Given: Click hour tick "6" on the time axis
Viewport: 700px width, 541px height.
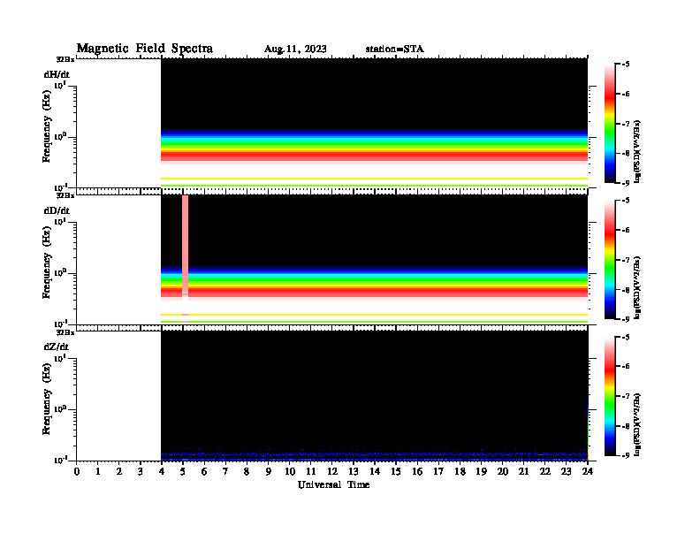Looking at the screenshot, I should pos(204,471).
